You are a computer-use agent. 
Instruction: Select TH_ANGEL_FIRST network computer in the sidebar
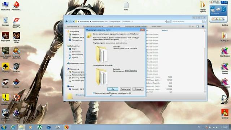[77, 89]
